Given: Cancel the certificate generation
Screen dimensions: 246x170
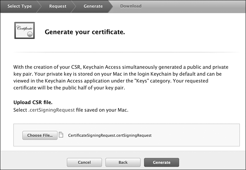Looking at the screenshot, I should (84, 162).
